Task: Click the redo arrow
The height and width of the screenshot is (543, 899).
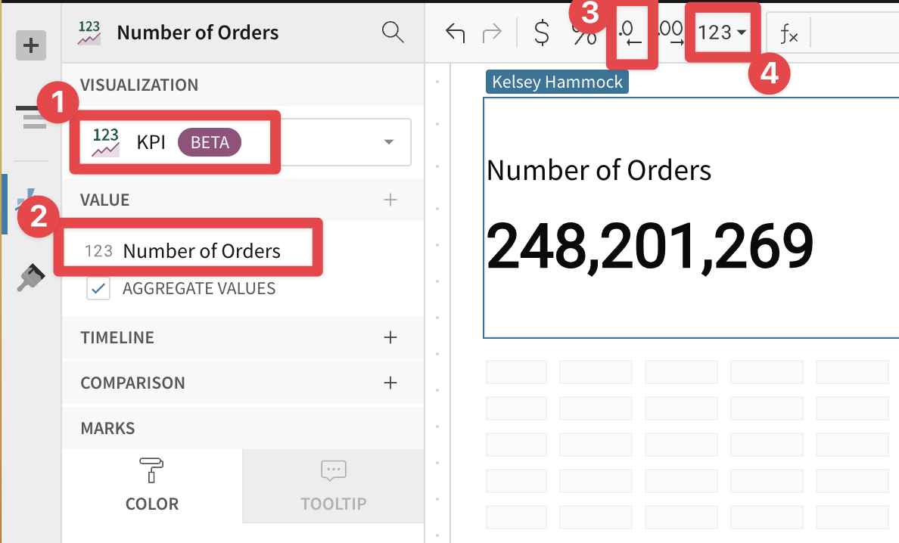Action: [492, 33]
